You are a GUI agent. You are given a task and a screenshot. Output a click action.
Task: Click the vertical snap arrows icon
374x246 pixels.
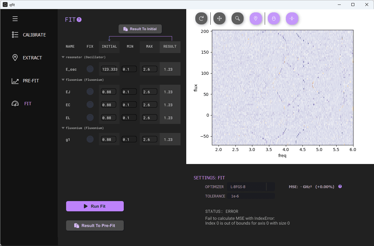point(292,19)
